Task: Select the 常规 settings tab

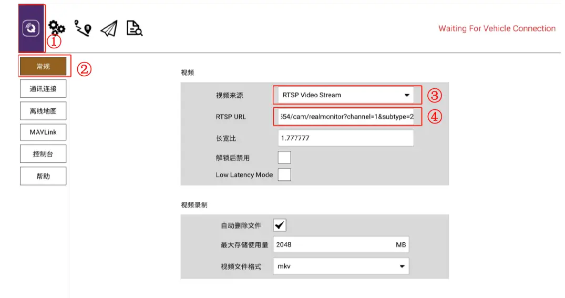Action: click(x=43, y=66)
